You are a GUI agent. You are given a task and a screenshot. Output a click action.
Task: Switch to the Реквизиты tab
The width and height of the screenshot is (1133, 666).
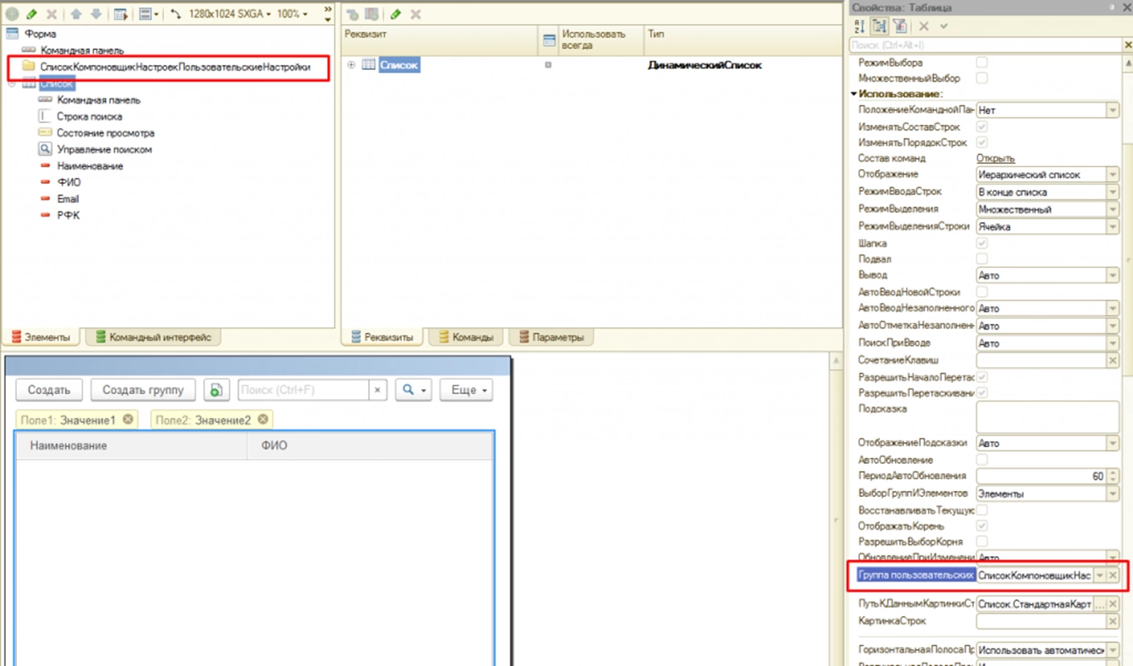382,337
